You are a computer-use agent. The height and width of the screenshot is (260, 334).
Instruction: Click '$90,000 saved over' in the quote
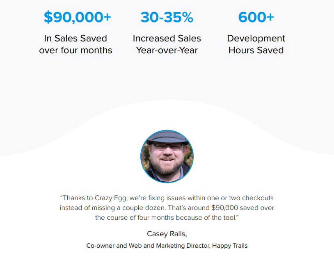pyautogui.click(x=243, y=208)
